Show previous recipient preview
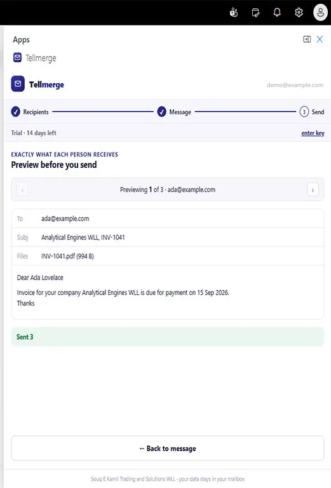Viewport: 331px width, 488px height. 22,190
